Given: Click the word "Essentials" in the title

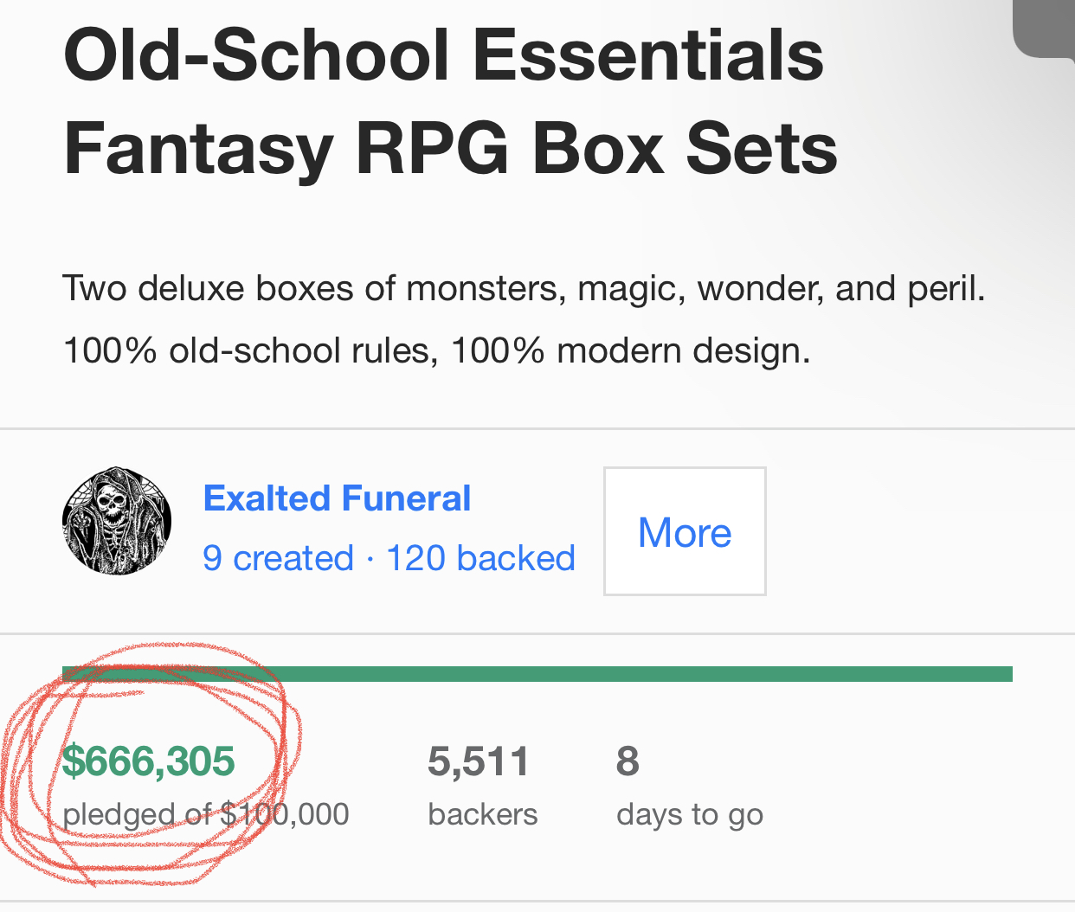Looking at the screenshot, I should tap(647, 55).
